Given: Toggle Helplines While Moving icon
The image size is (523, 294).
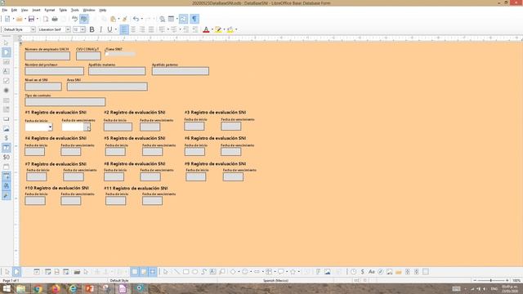Looking at the screenshot, I should [153, 272].
